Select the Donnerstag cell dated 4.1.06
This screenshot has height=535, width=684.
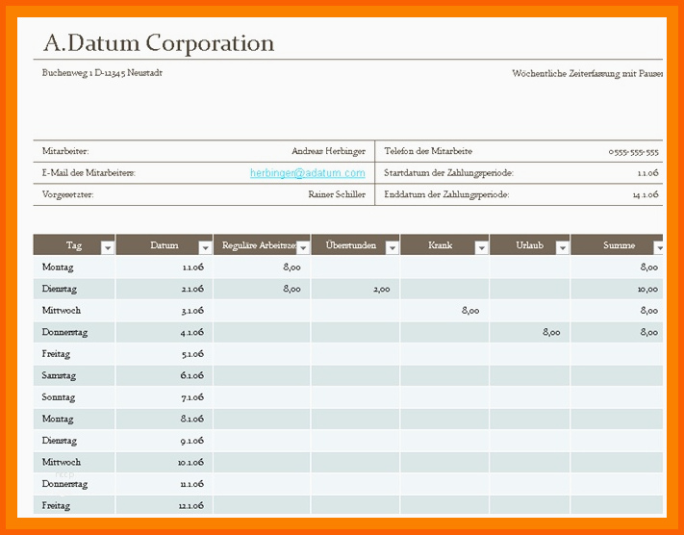tap(74, 332)
